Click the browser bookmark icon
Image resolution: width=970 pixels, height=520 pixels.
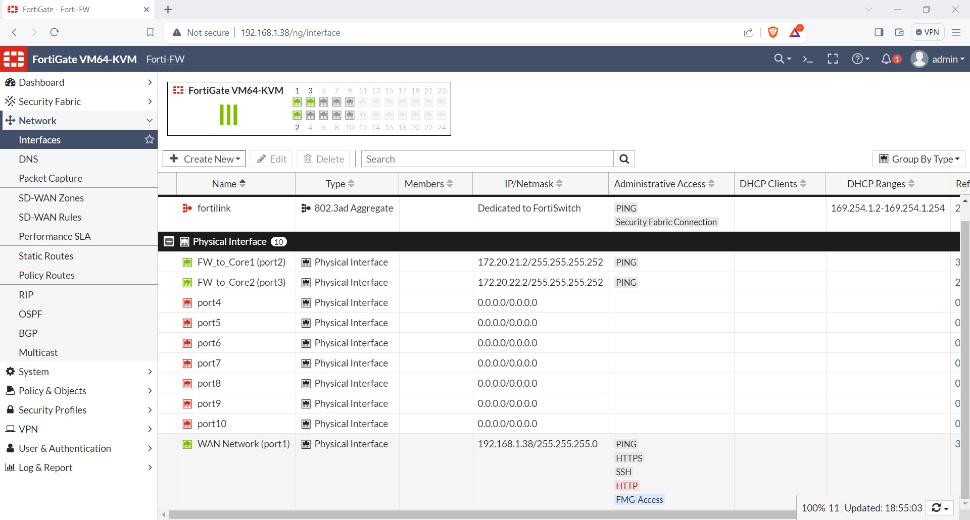150,32
